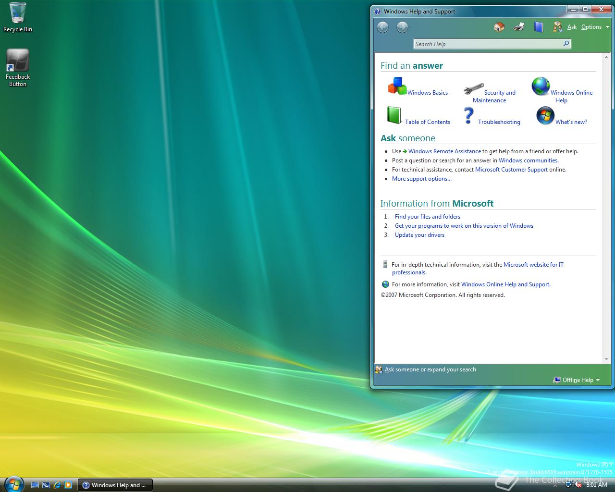Image resolution: width=615 pixels, height=492 pixels.
Task: Click the What's new? text link
Action: click(x=571, y=122)
